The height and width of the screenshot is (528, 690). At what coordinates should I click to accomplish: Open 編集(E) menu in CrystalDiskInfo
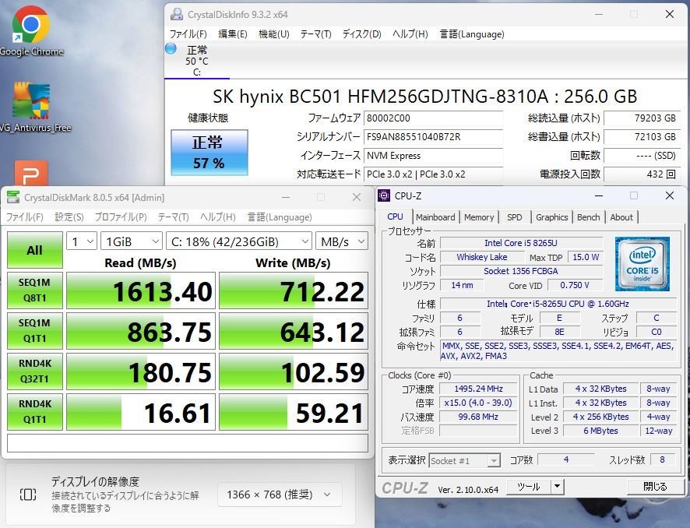coord(232,34)
